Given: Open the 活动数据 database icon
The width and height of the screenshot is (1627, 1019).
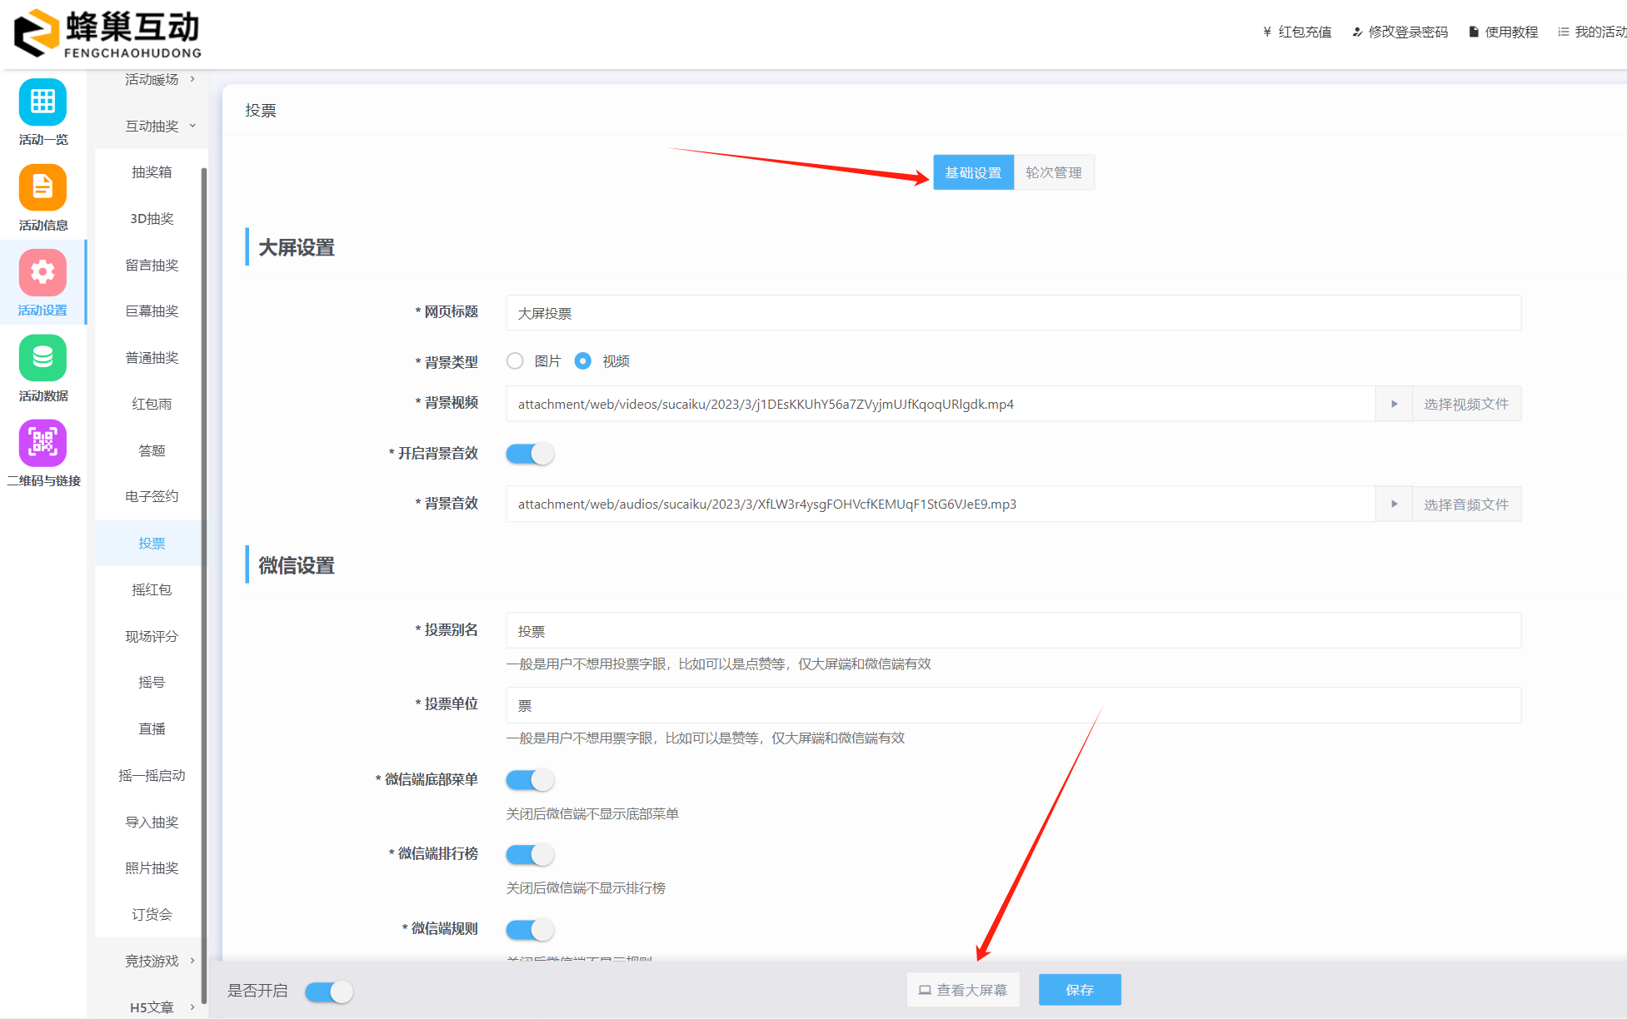Looking at the screenshot, I should coord(42,358).
